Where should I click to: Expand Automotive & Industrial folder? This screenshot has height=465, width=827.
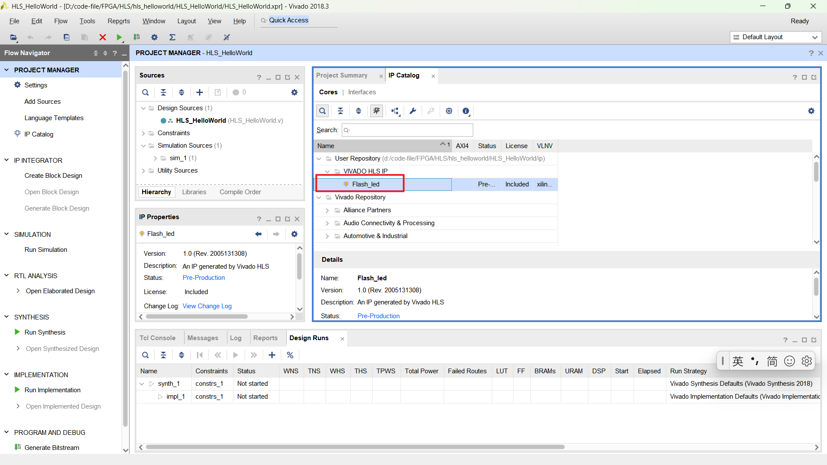click(327, 236)
